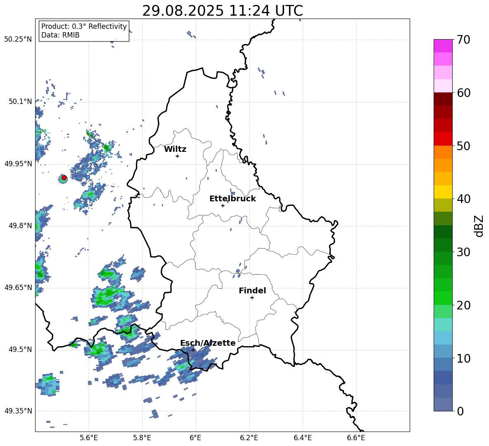Click the orange swatch just below 50 dBZ

[x=443, y=152]
